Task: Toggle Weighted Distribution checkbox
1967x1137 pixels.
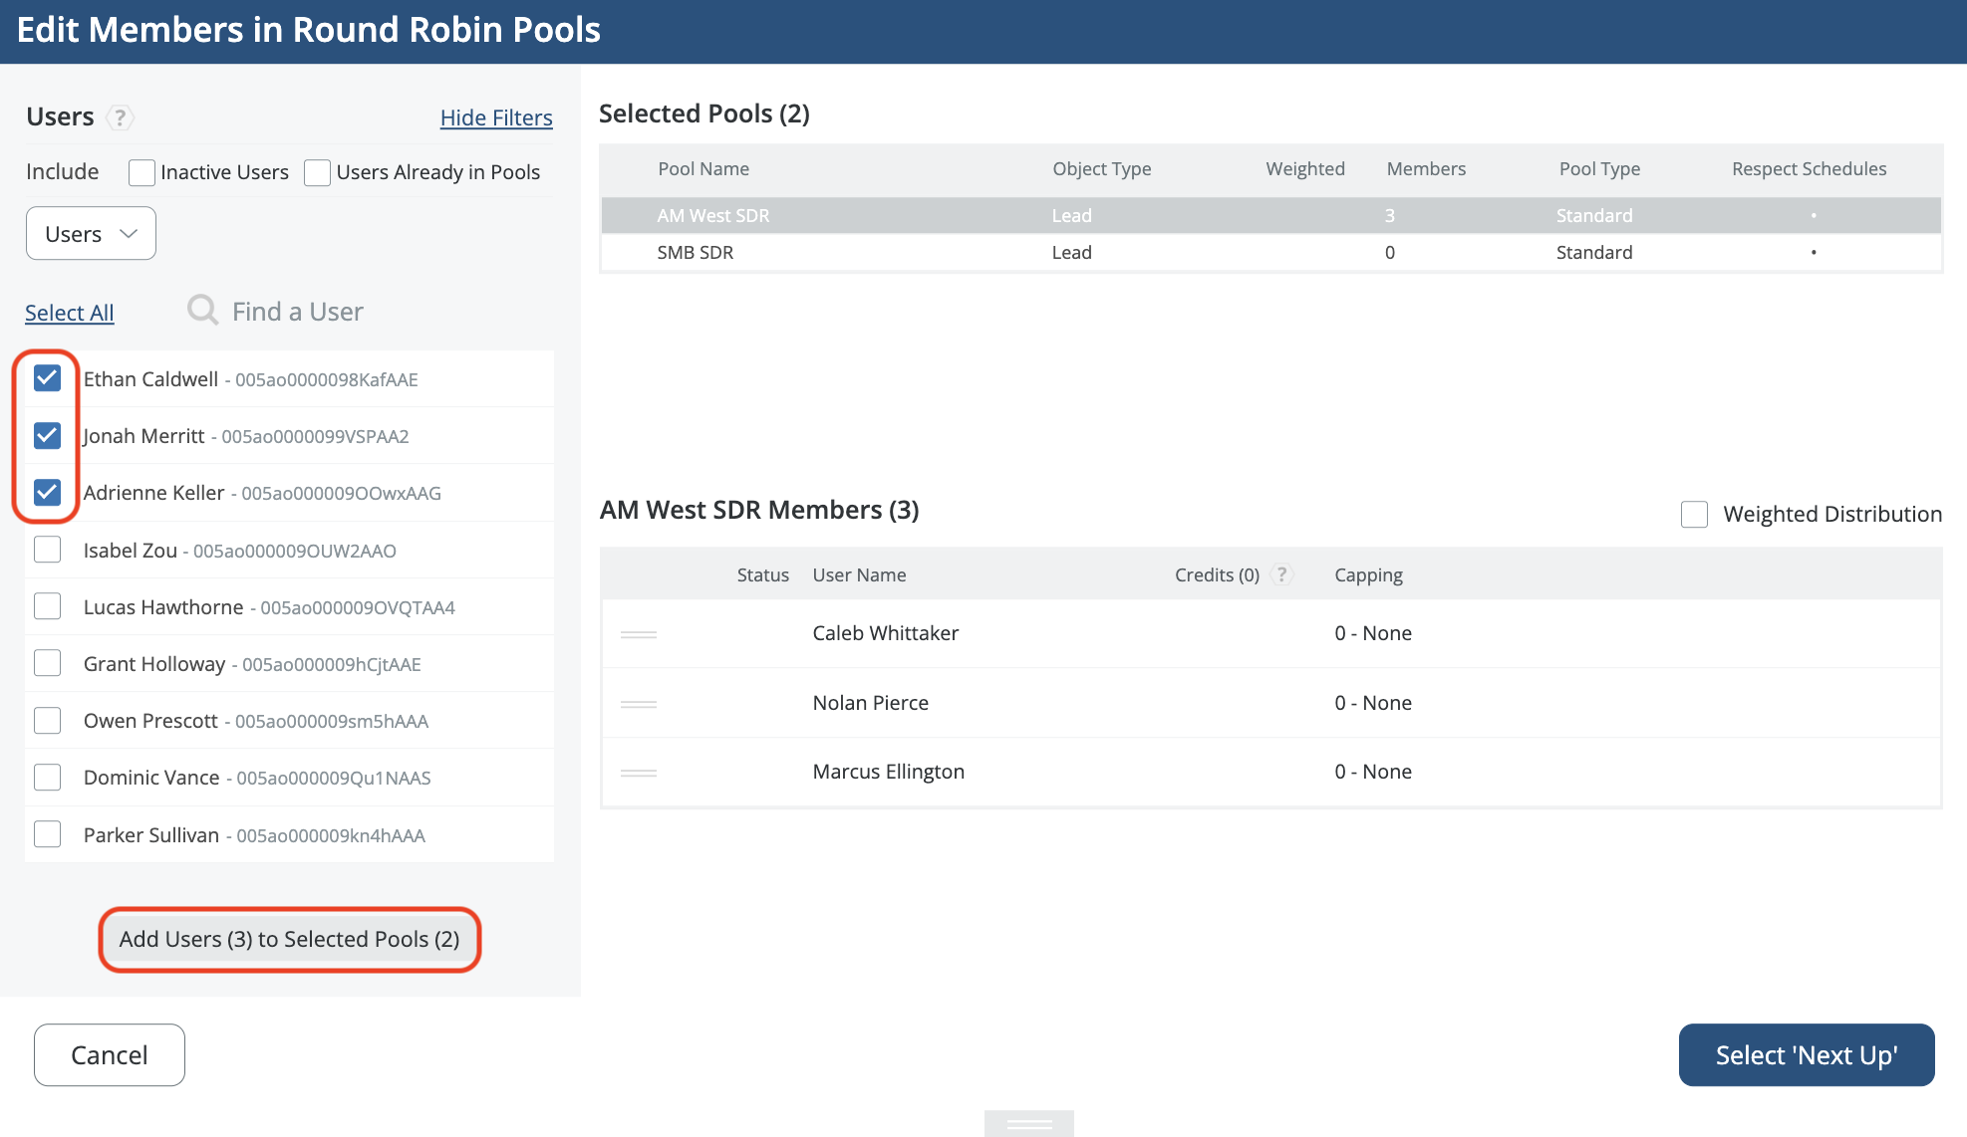Action: tap(1694, 514)
